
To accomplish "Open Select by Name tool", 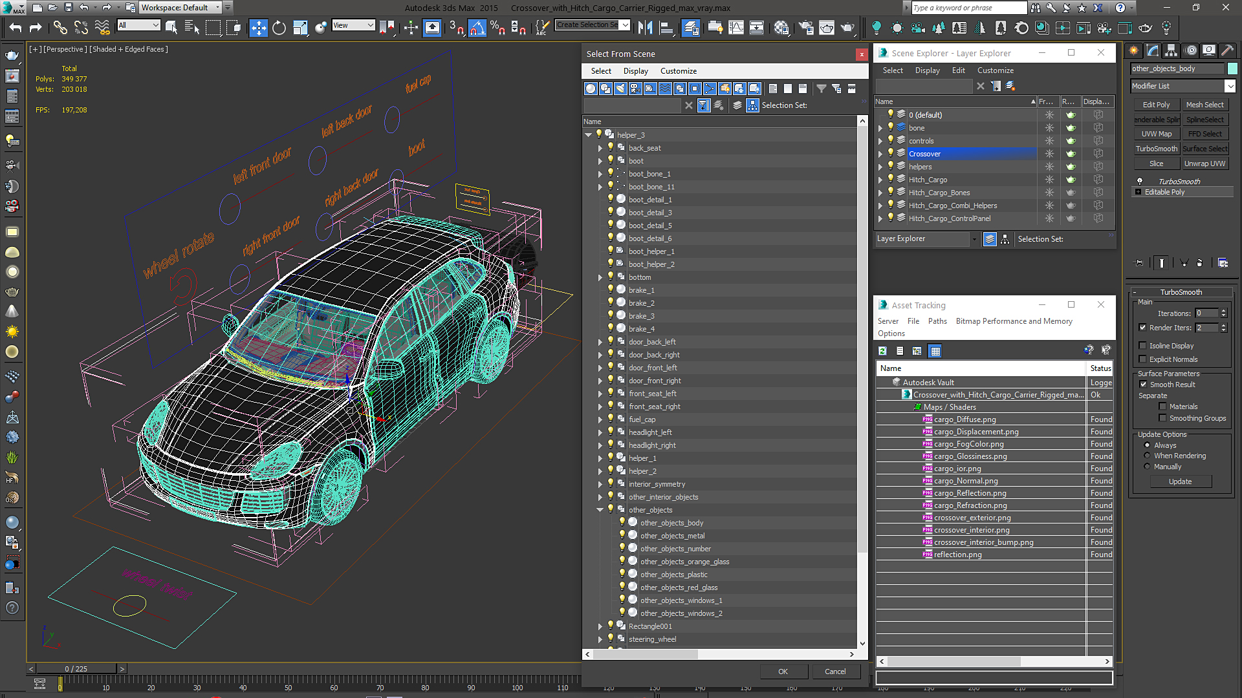I will [192, 28].
